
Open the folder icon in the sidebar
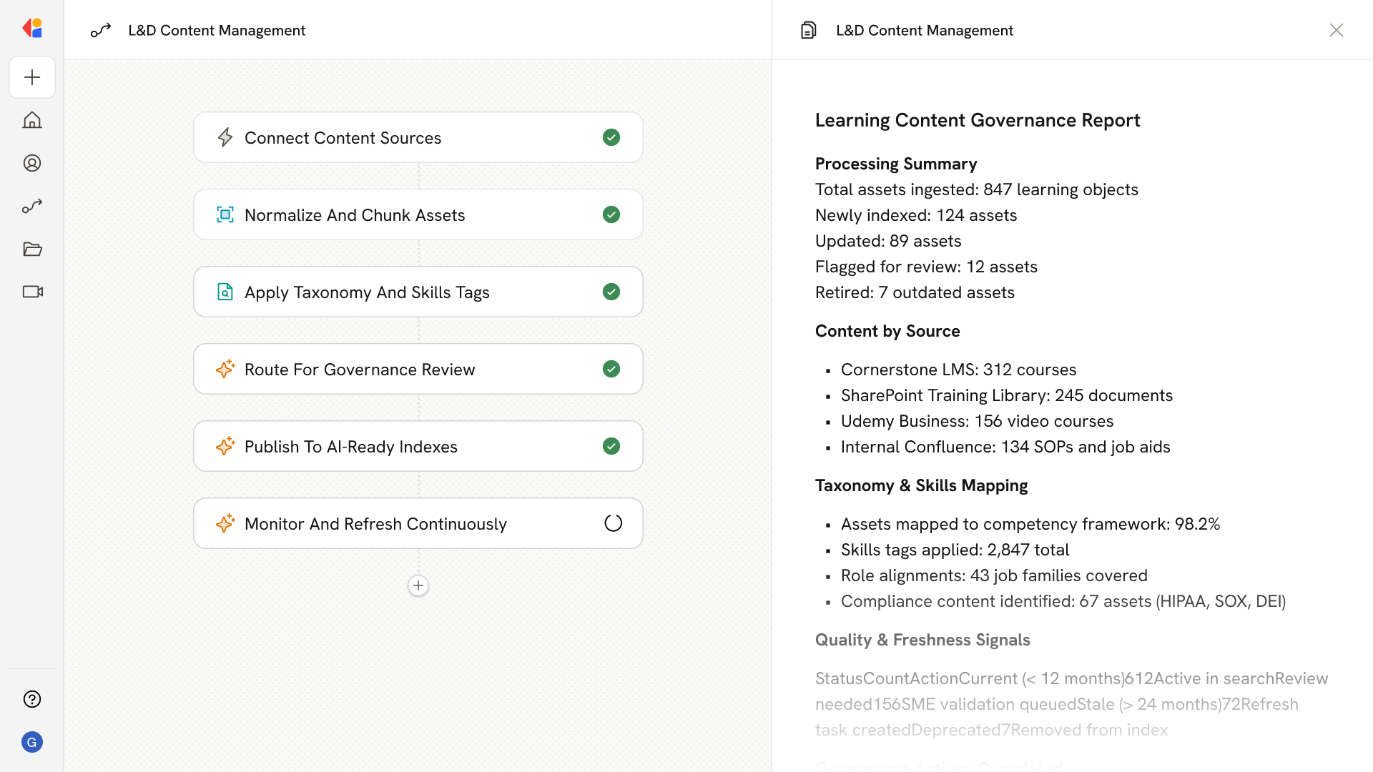(32, 249)
